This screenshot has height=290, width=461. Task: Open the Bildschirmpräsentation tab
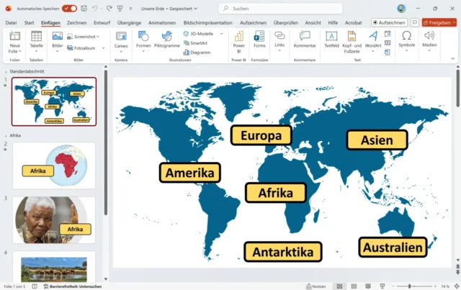click(x=208, y=22)
